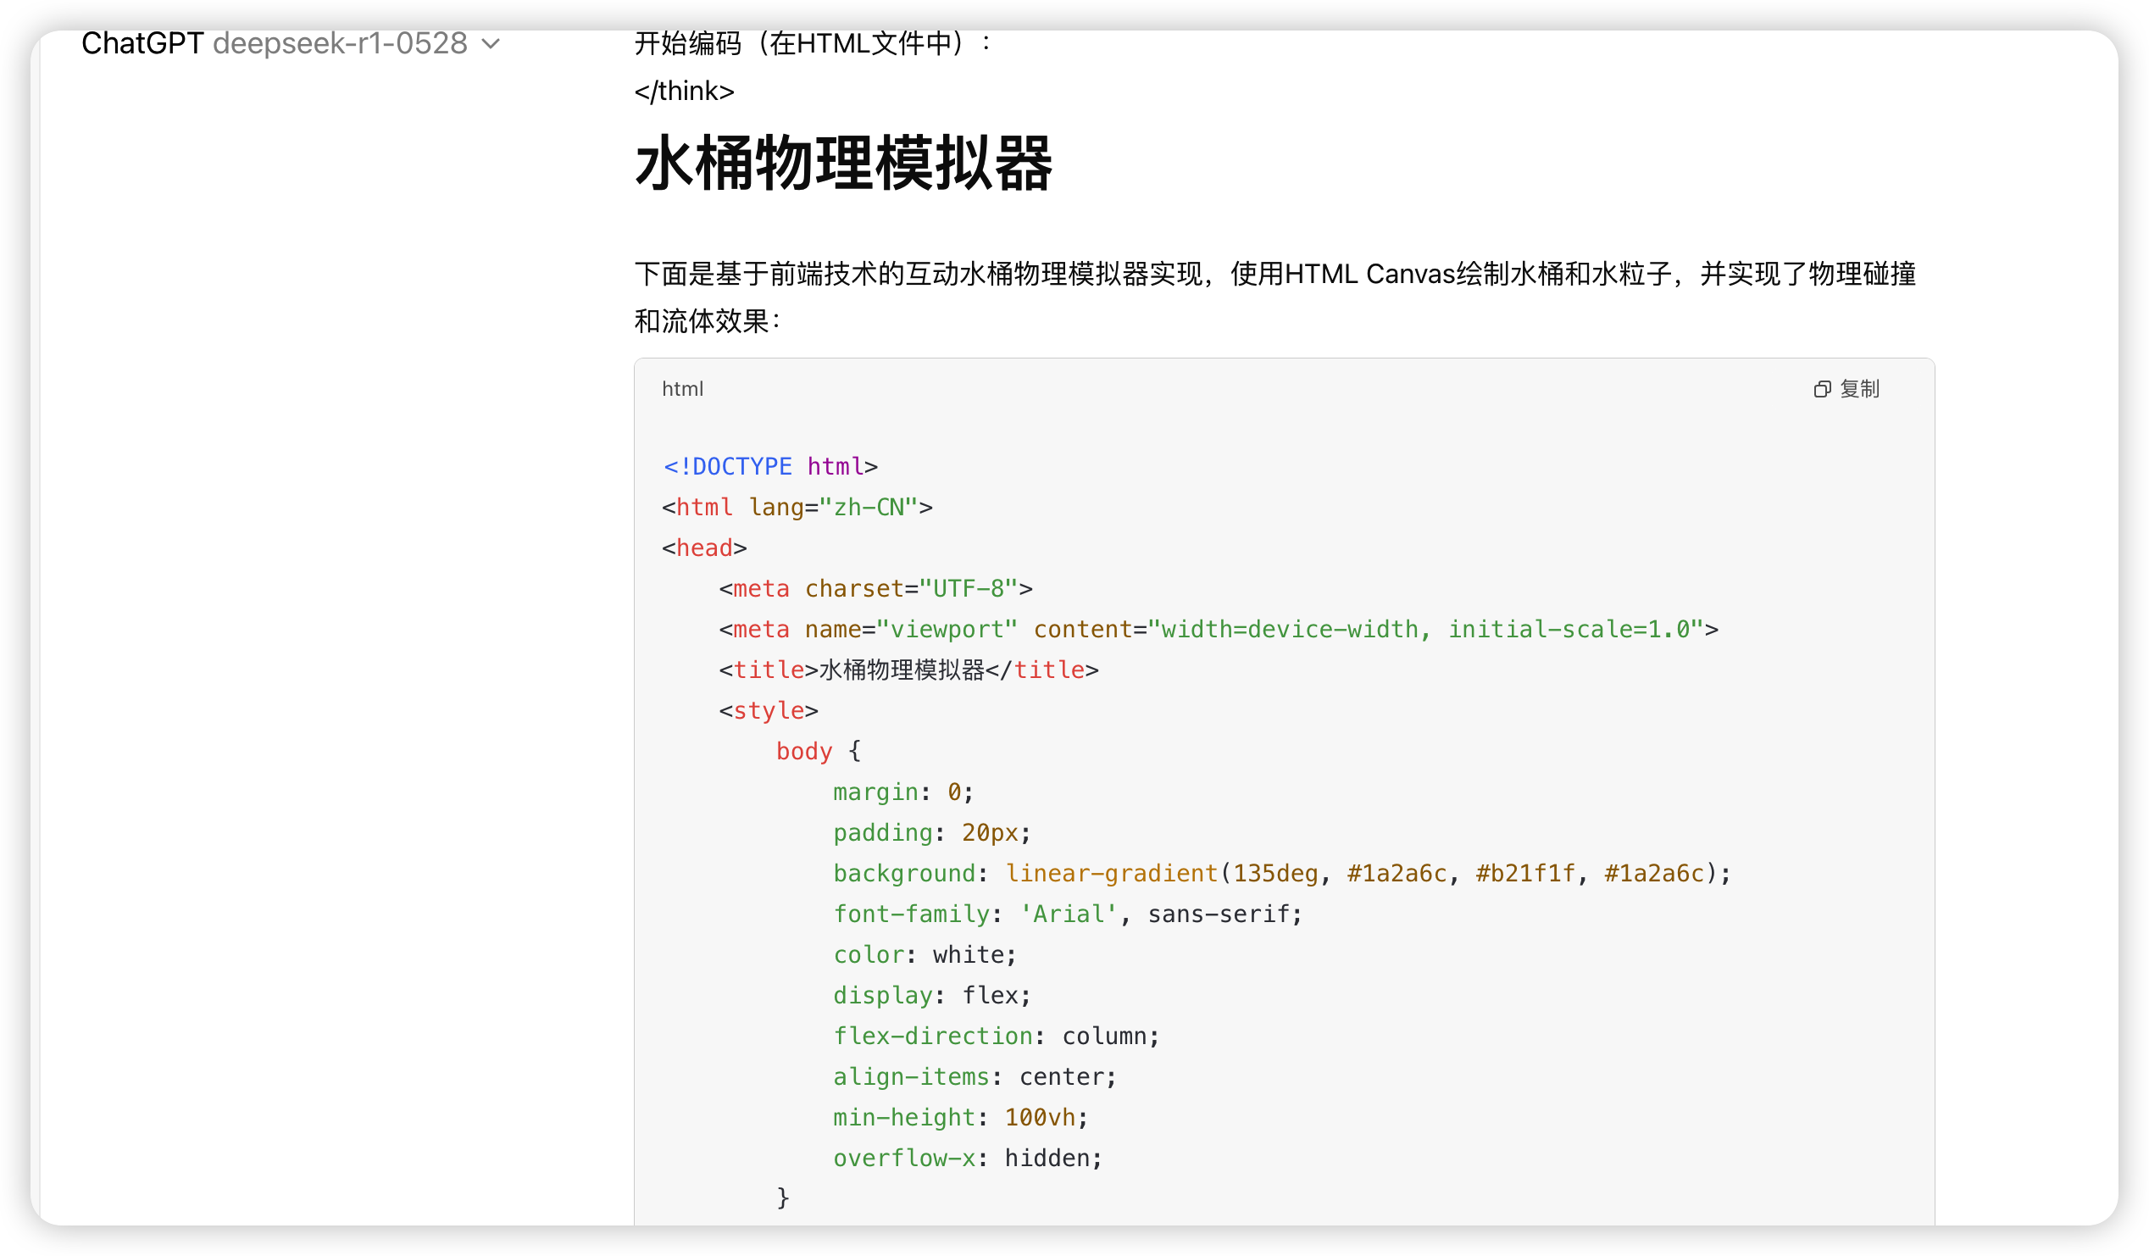Click the ChatGPT title text

(x=142, y=43)
